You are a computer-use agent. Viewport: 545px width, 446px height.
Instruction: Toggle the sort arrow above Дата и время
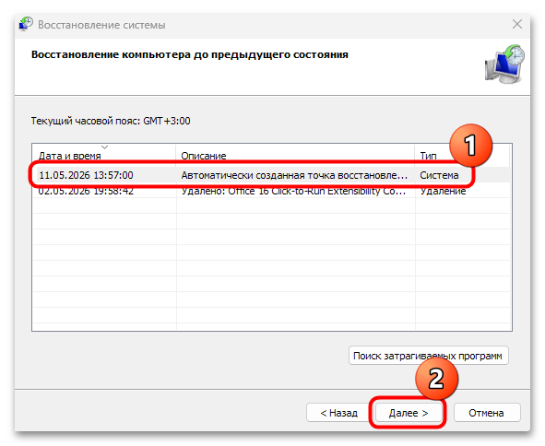pyautogui.click(x=104, y=147)
